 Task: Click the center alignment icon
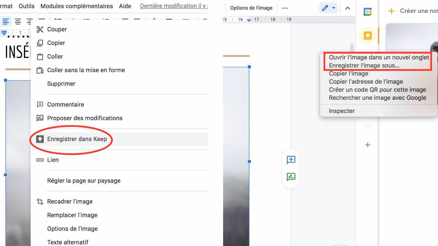18,21
